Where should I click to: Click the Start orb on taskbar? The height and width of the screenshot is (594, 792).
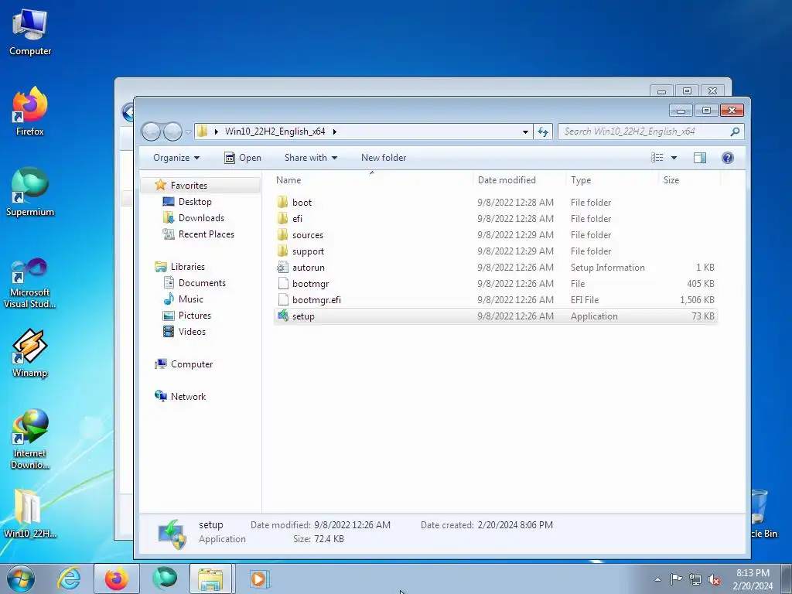[21, 579]
